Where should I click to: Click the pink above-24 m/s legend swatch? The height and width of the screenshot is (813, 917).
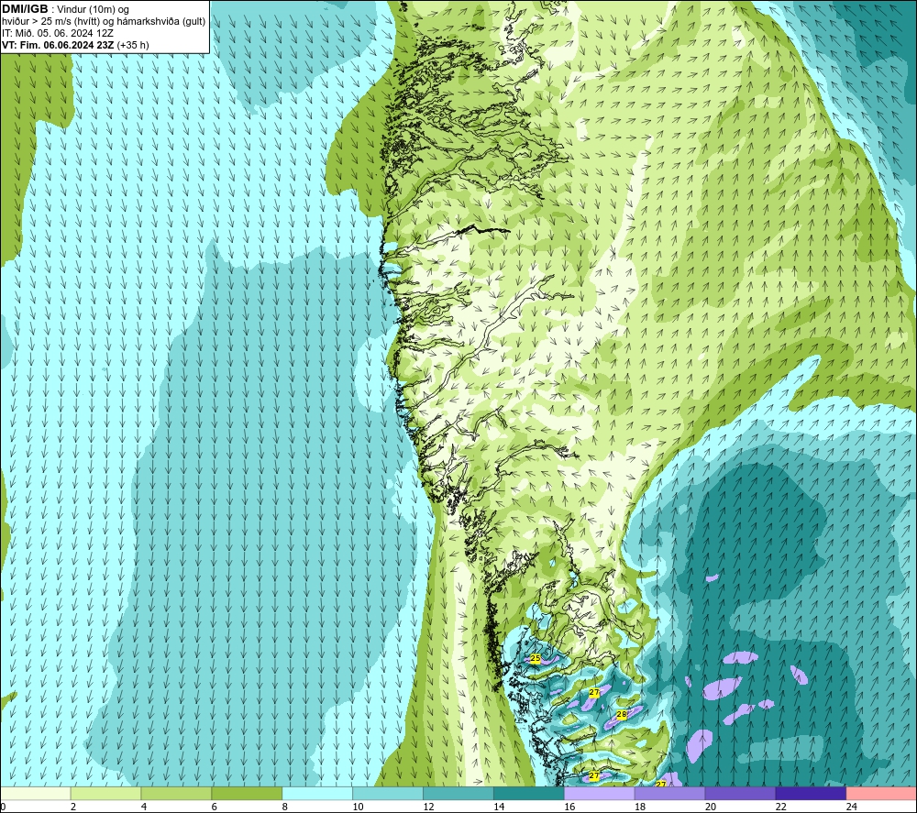point(881,793)
